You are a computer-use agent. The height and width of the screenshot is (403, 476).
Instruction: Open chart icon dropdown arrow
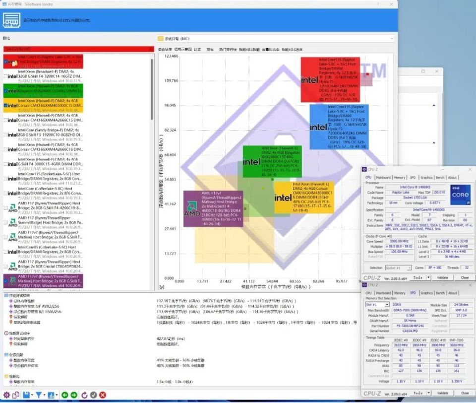coord(57,395)
